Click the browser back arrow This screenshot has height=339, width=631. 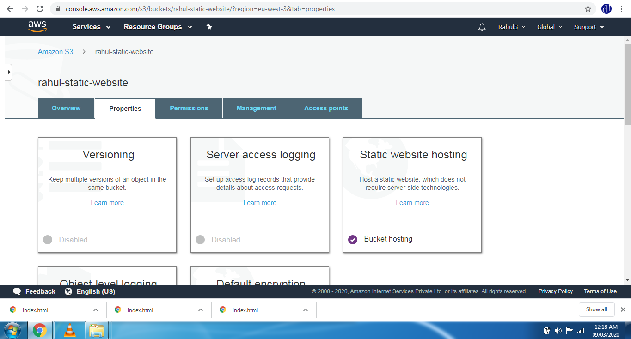pyautogui.click(x=10, y=9)
